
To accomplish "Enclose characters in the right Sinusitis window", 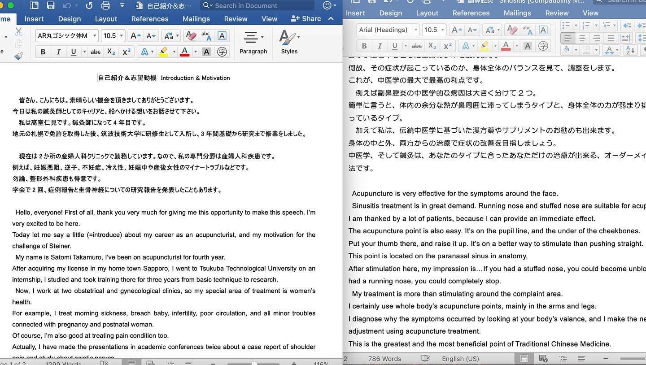I will 543,46.
